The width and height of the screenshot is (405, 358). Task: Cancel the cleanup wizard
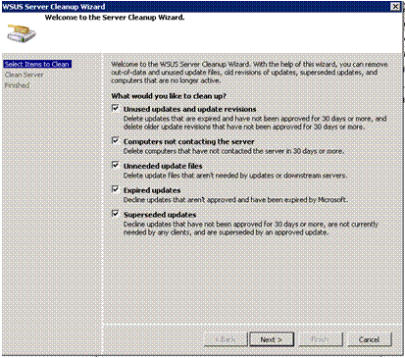pyautogui.click(x=370, y=339)
